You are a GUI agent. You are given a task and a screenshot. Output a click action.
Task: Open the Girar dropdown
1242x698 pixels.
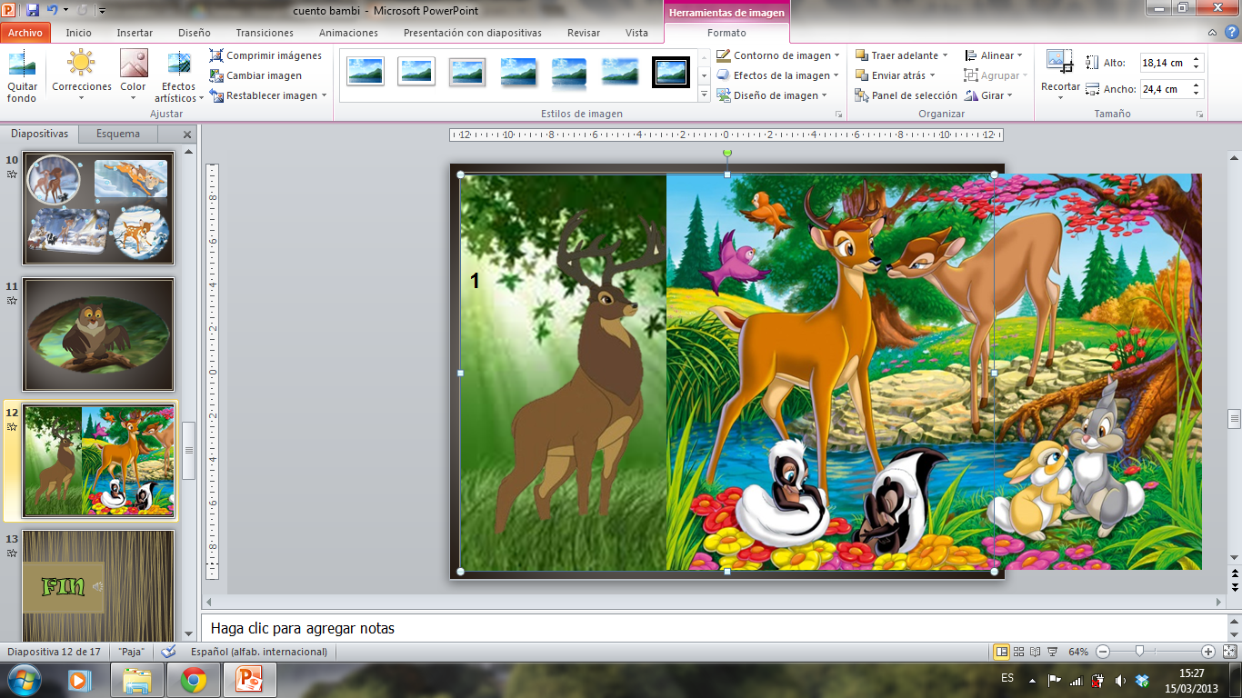pos(989,95)
